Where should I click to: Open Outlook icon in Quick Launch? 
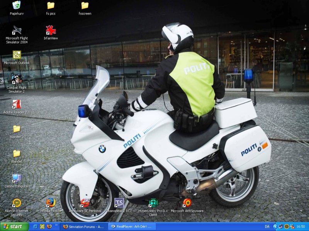pyautogui.click(x=42, y=227)
